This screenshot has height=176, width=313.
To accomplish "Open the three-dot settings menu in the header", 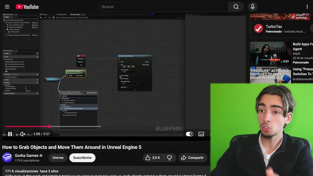I will click(307, 7).
